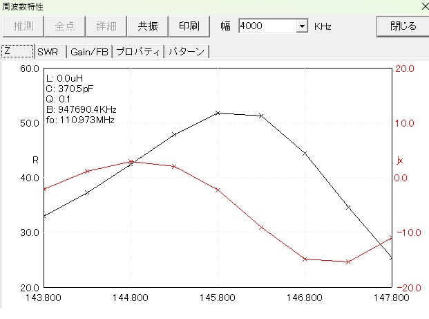Switch to the プロパティ tab

138,52
